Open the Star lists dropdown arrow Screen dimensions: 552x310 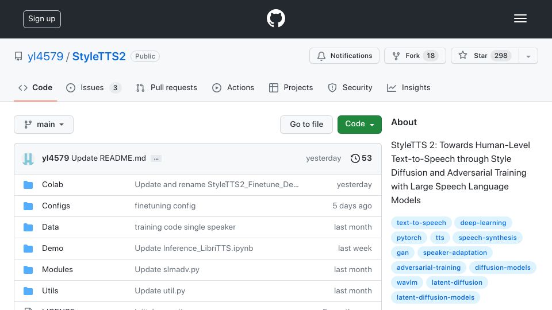point(528,56)
